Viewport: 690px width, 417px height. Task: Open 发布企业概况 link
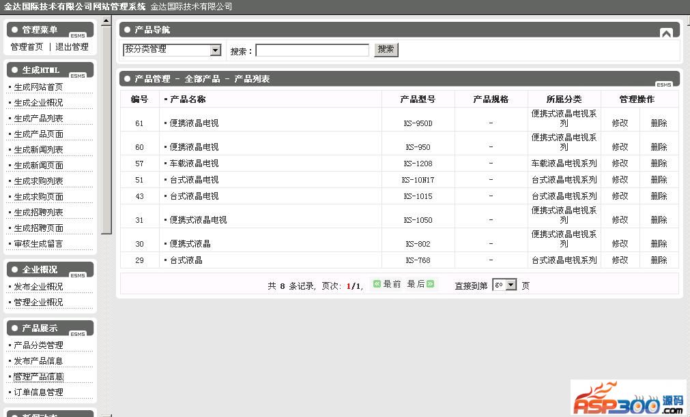tap(38, 286)
